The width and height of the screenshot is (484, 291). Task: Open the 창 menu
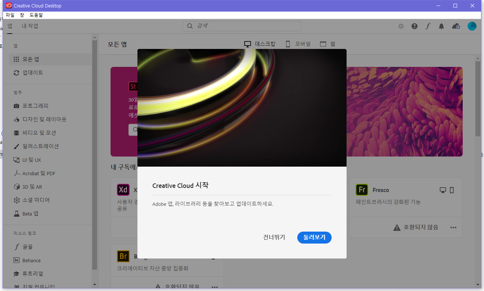(x=22, y=15)
